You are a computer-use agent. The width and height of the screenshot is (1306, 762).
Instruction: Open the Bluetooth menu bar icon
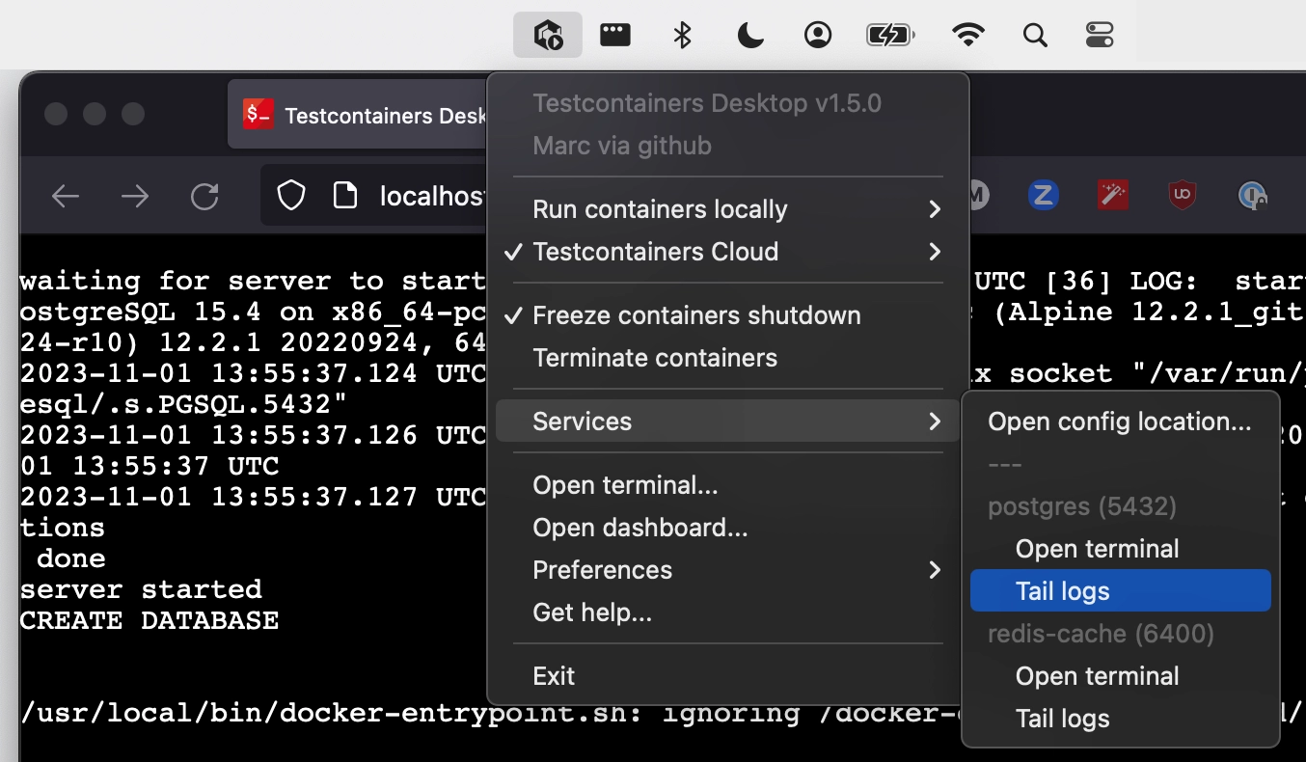point(682,34)
